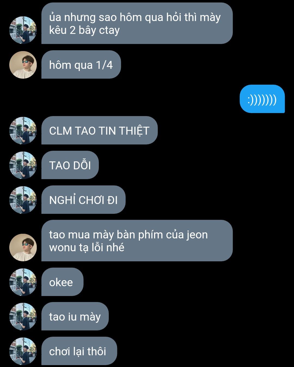Tap avatar next to "chơi lại thôi"
Viewport: 294px width, 367px height.
tap(23, 351)
